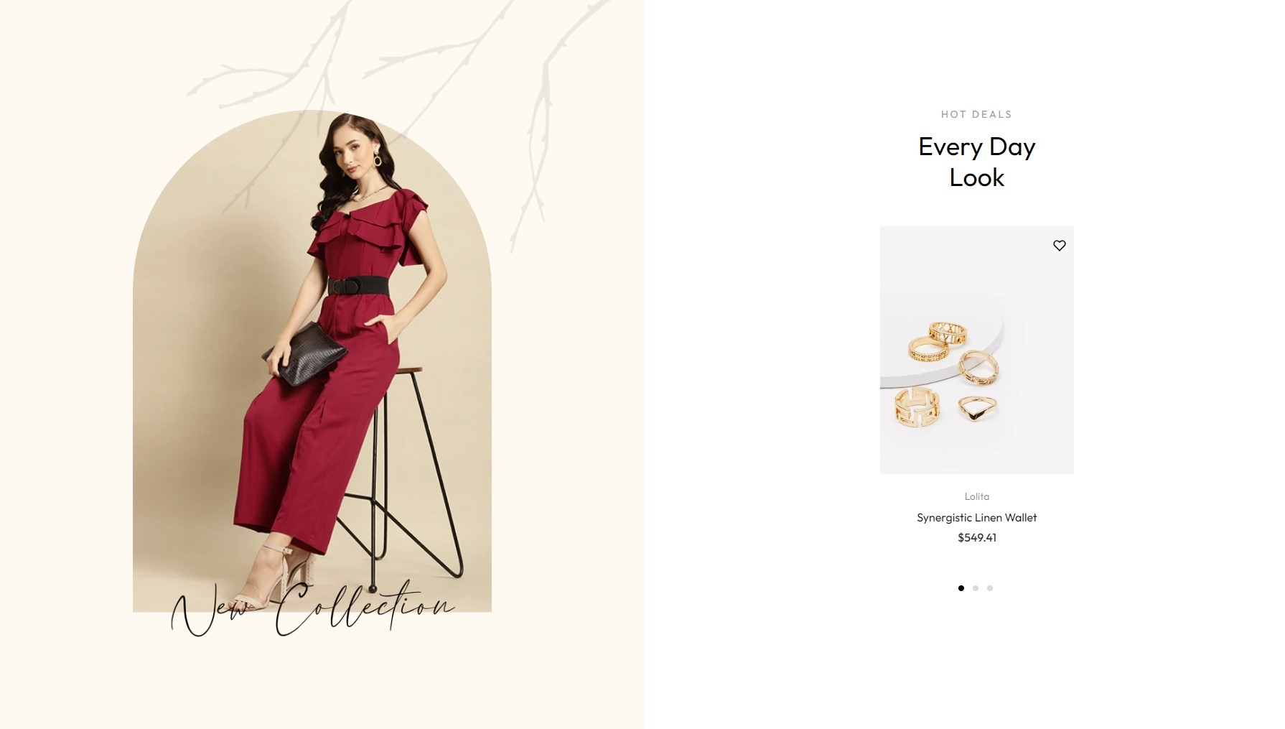The image size is (1285, 729).
Task: Click the black clutch bag in the photo
Action: click(304, 353)
